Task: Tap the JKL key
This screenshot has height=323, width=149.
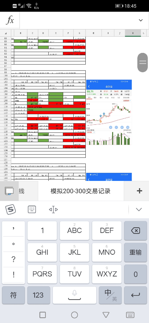Action: [74, 252]
